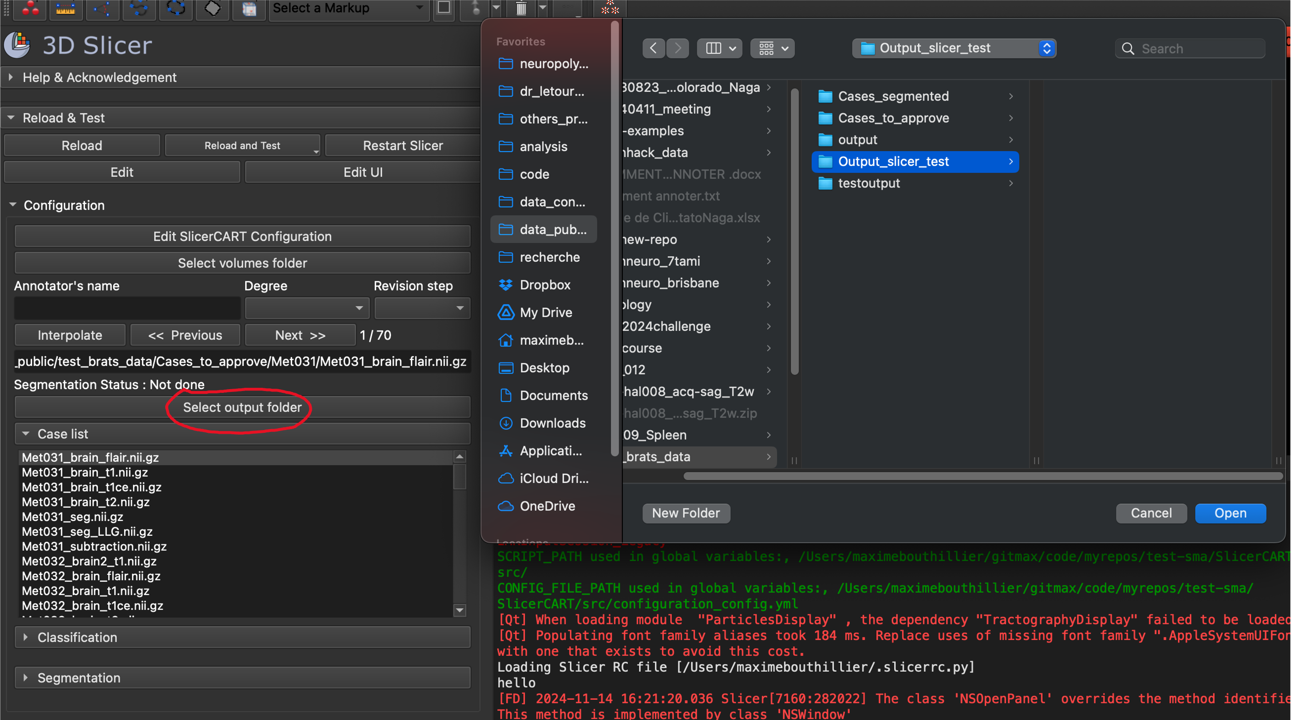The image size is (1292, 720).
Task: Select the Cases_segmented folder
Action: pos(915,96)
